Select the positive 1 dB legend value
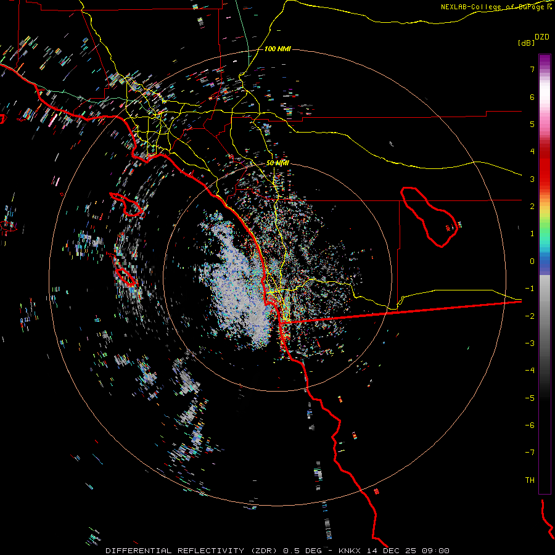Viewport: 555px width, 555px height. (x=532, y=234)
